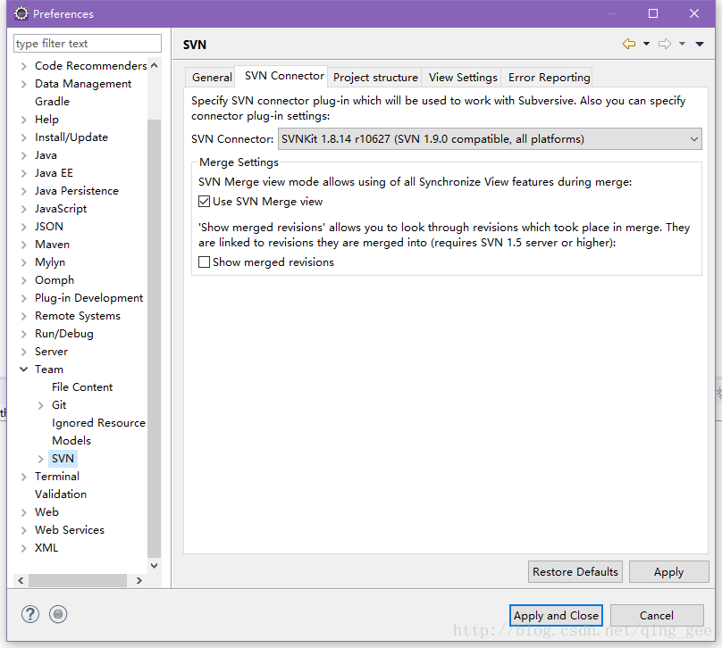Expand the Code Recommenders node
Image resolution: width=722 pixels, height=648 pixels.
pos(23,66)
